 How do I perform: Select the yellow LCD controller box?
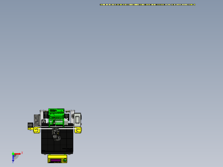[57, 159]
